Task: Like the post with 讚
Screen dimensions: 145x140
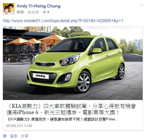Action: (5, 136)
